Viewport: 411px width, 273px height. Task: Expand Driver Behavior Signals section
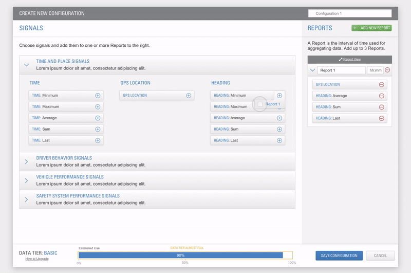pos(26,161)
